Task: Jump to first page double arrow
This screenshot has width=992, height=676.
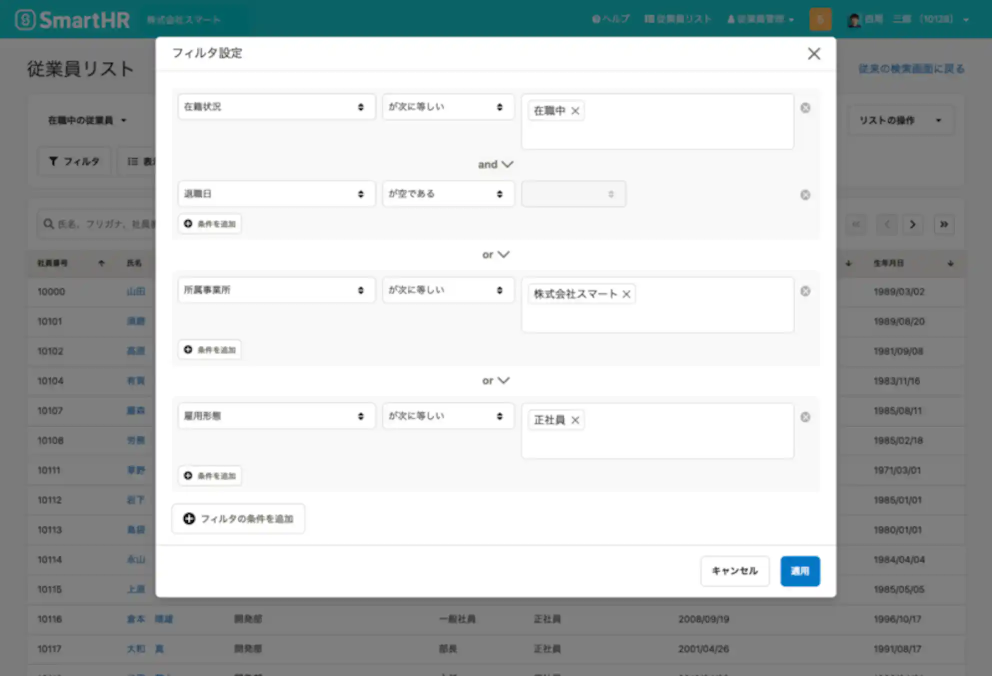Action: tap(855, 224)
